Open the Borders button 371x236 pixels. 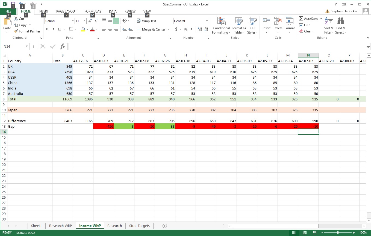[x=71, y=29]
